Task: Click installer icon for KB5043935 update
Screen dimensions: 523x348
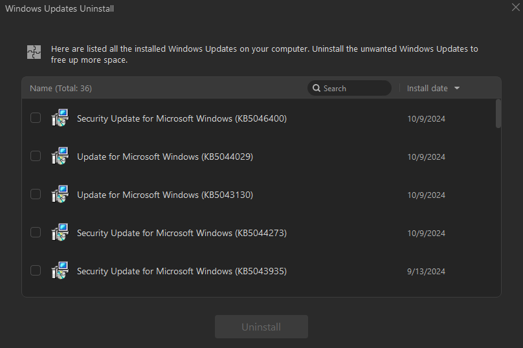Action: 60,270
